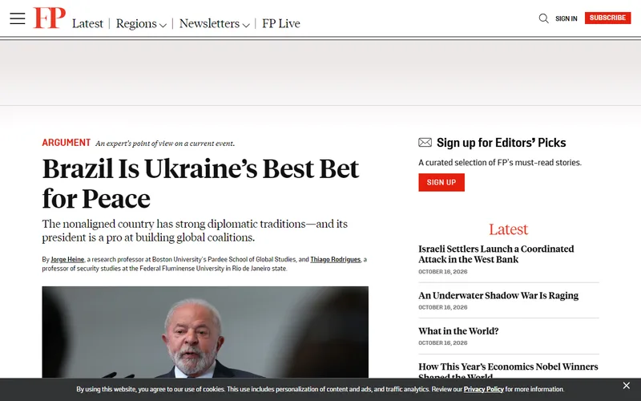Open Israeli Settlers Launch a Coordinated Attack story
Viewport: 641px width, 401px height.
pyautogui.click(x=496, y=254)
